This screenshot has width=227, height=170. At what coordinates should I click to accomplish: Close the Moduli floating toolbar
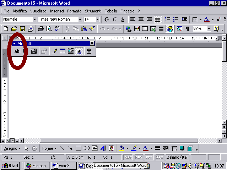[x=92, y=43]
